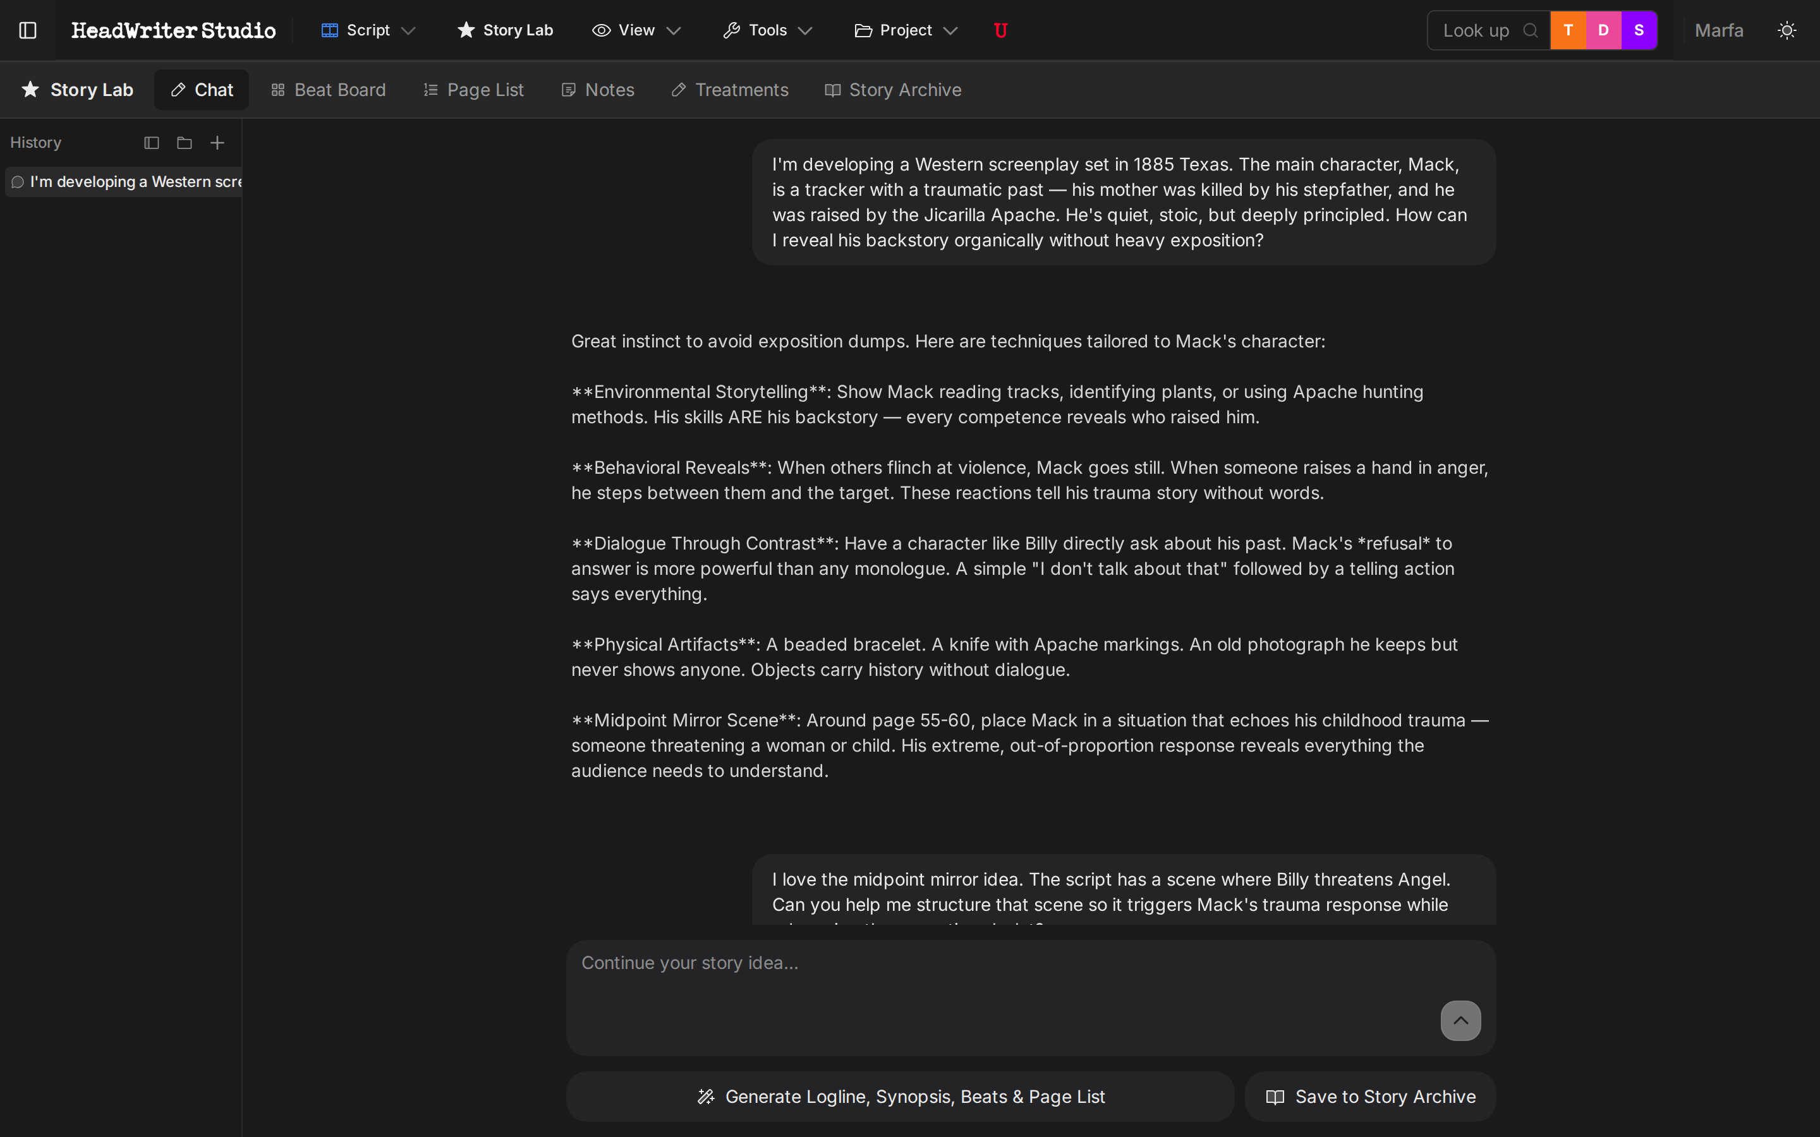Start a new chat with the plus icon
Viewport: 1820px width, 1137px height.
[217, 142]
